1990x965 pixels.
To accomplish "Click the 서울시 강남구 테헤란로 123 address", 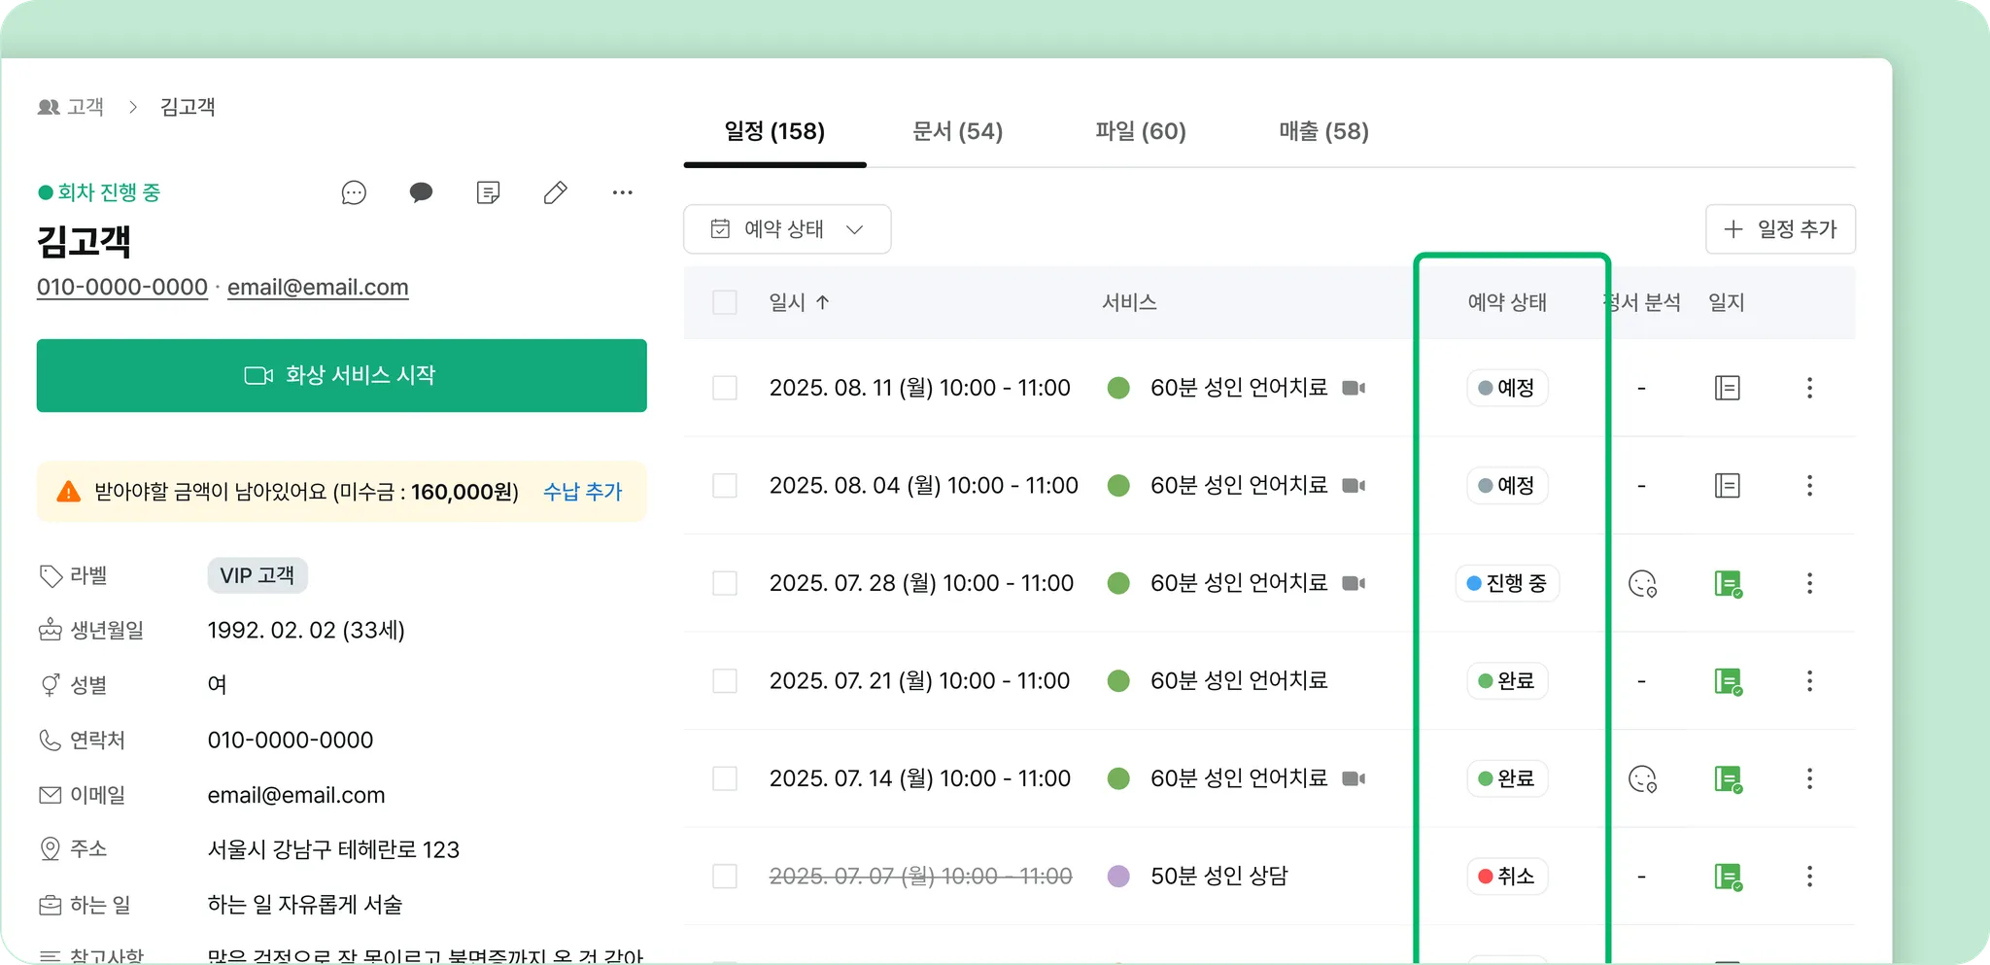I will tap(333, 849).
